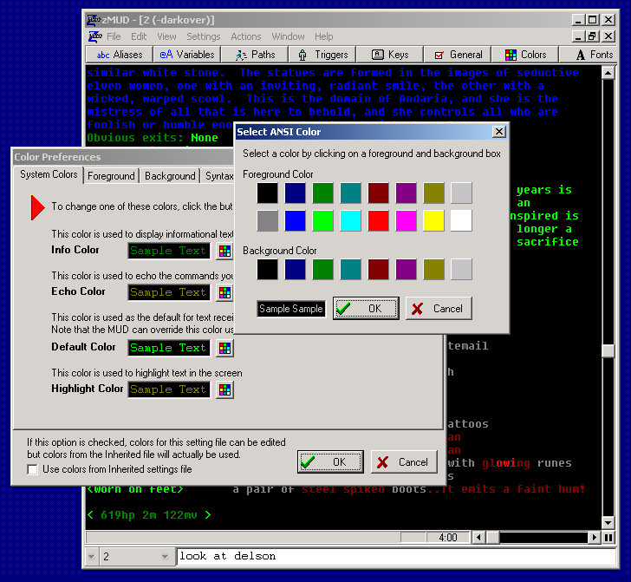Click Cancel in Color Preferences dialog
Viewport: 631px width, 582px height.
(x=404, y=462)
